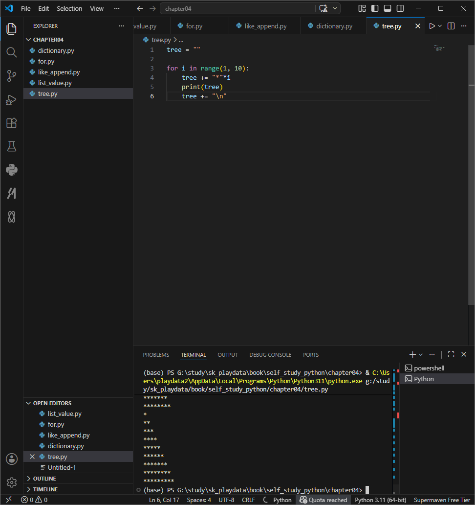Open the Selection menu

[69, 9]
